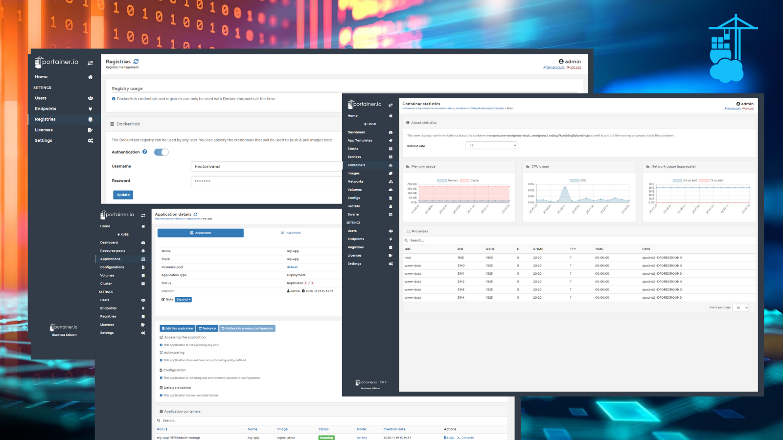Click Cluster server icon in KUBE sidebar
The height and width of the screenshot is (440, 783).
tap(143, 284)
